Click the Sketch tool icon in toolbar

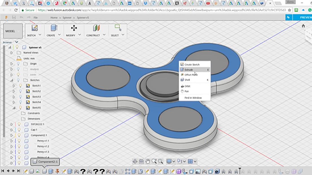[34, 28]
